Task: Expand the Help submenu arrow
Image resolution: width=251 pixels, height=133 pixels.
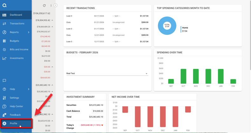Action: (29, 89)
